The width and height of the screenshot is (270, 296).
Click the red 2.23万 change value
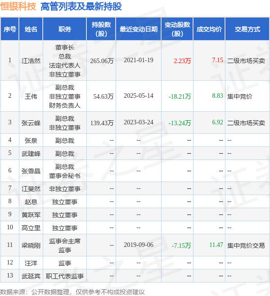click(x=182, y=61)
